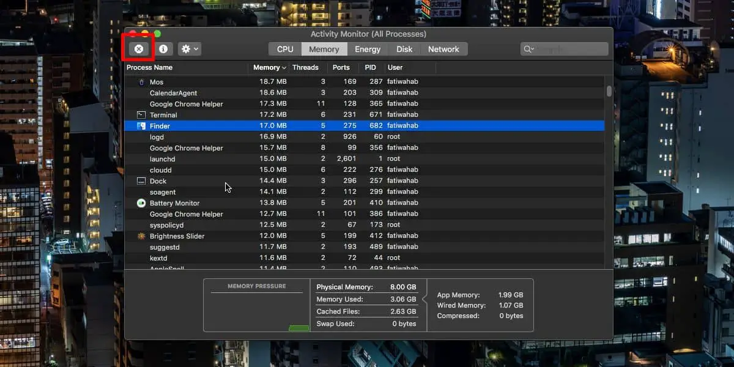Sort the list by PID column

click(371, 67)
